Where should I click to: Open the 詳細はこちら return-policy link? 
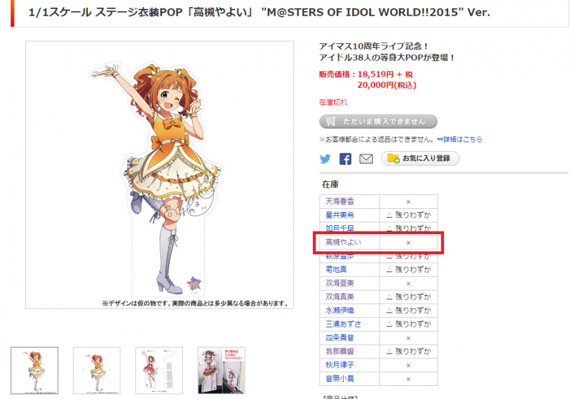[459, 139]
